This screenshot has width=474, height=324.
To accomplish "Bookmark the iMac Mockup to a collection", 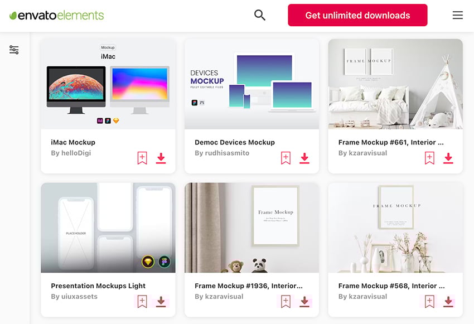I will [142, 158].
